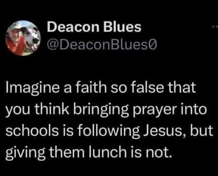218x176 pixels.
Task: Open the Deacon Blues profile avatar
Action: [x=23, y=38]
